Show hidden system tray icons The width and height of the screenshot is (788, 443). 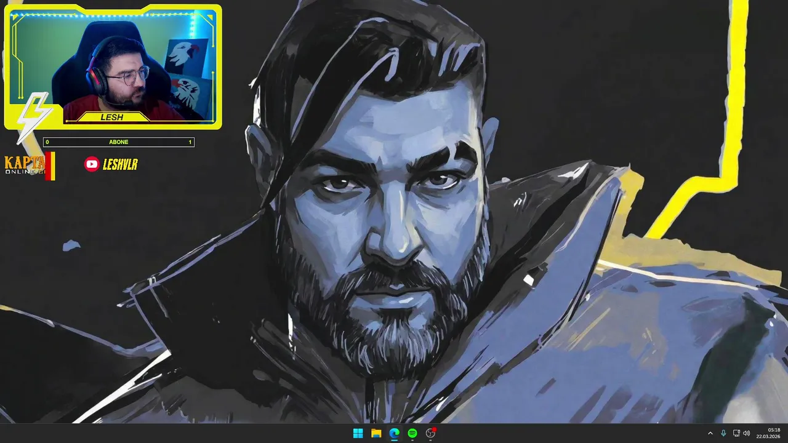tap(710, 433)
